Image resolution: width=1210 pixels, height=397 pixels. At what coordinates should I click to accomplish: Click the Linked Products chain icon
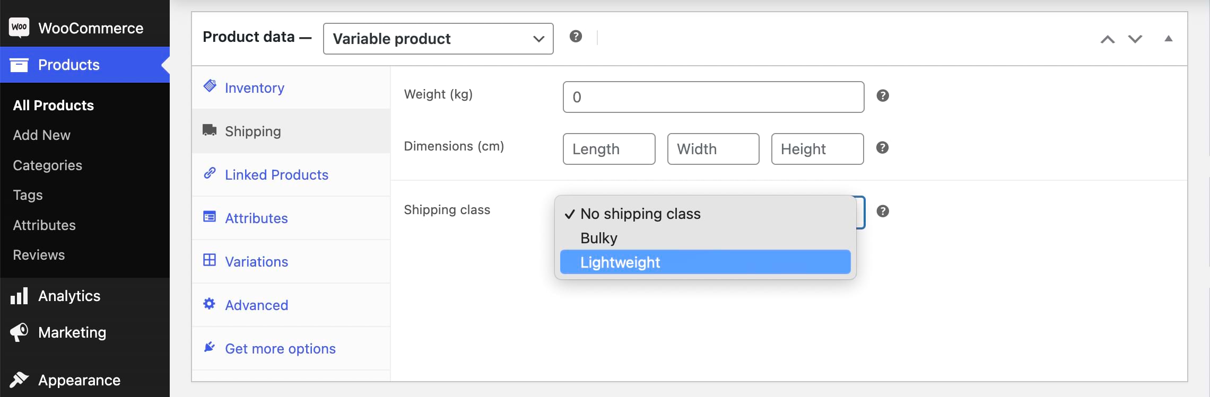pyautogui.click(x=210, y=173)
